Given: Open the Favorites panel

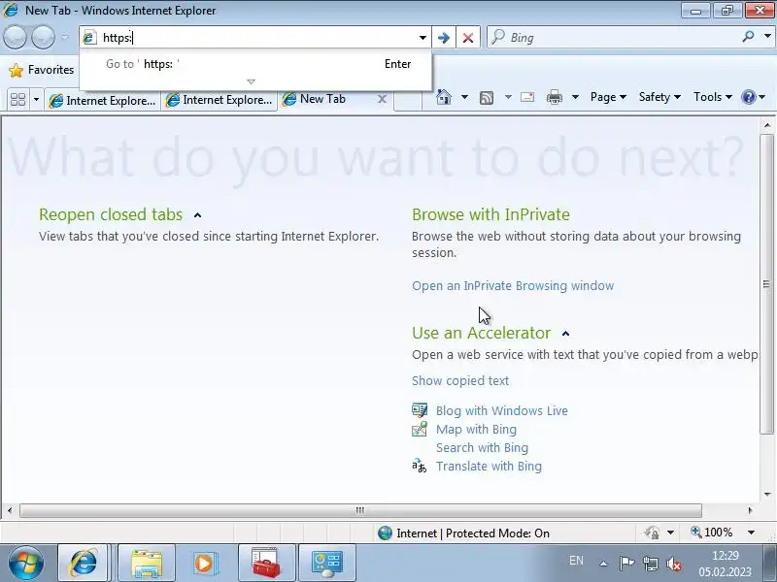Looking at the screenshot, I should tap(42, 70).
